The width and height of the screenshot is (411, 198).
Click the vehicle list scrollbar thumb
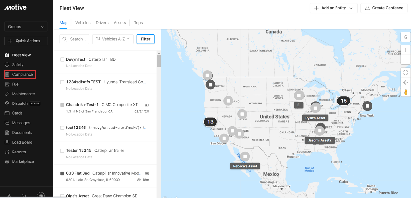pyautogui.click(x=159, y=61)
